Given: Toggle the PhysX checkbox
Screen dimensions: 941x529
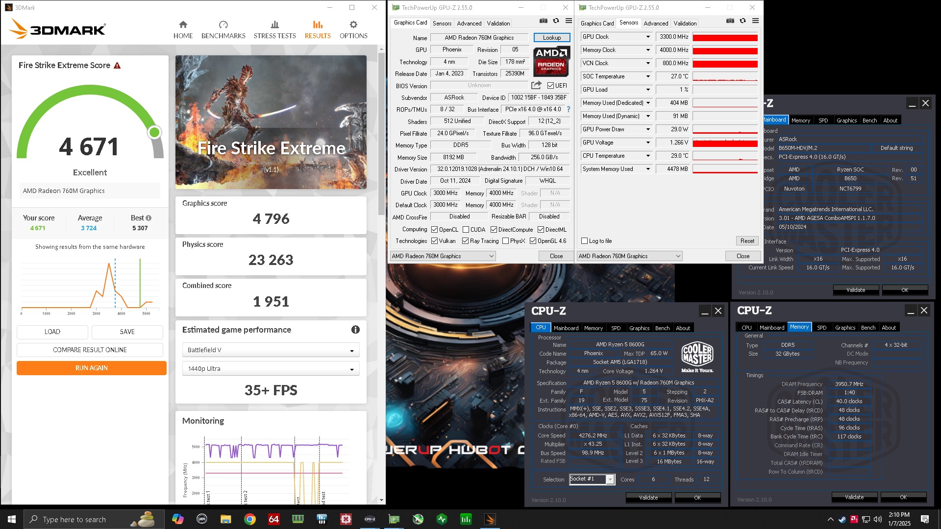Looking at the screenshot, I should [505, 241].
